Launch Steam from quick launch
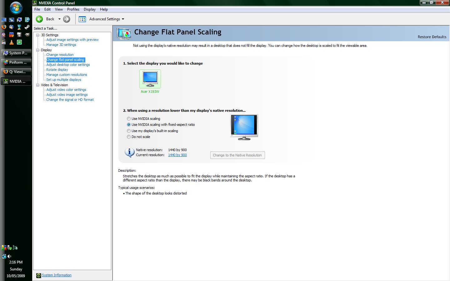Viewport: 450px width, 281px height. pos(27,27)
